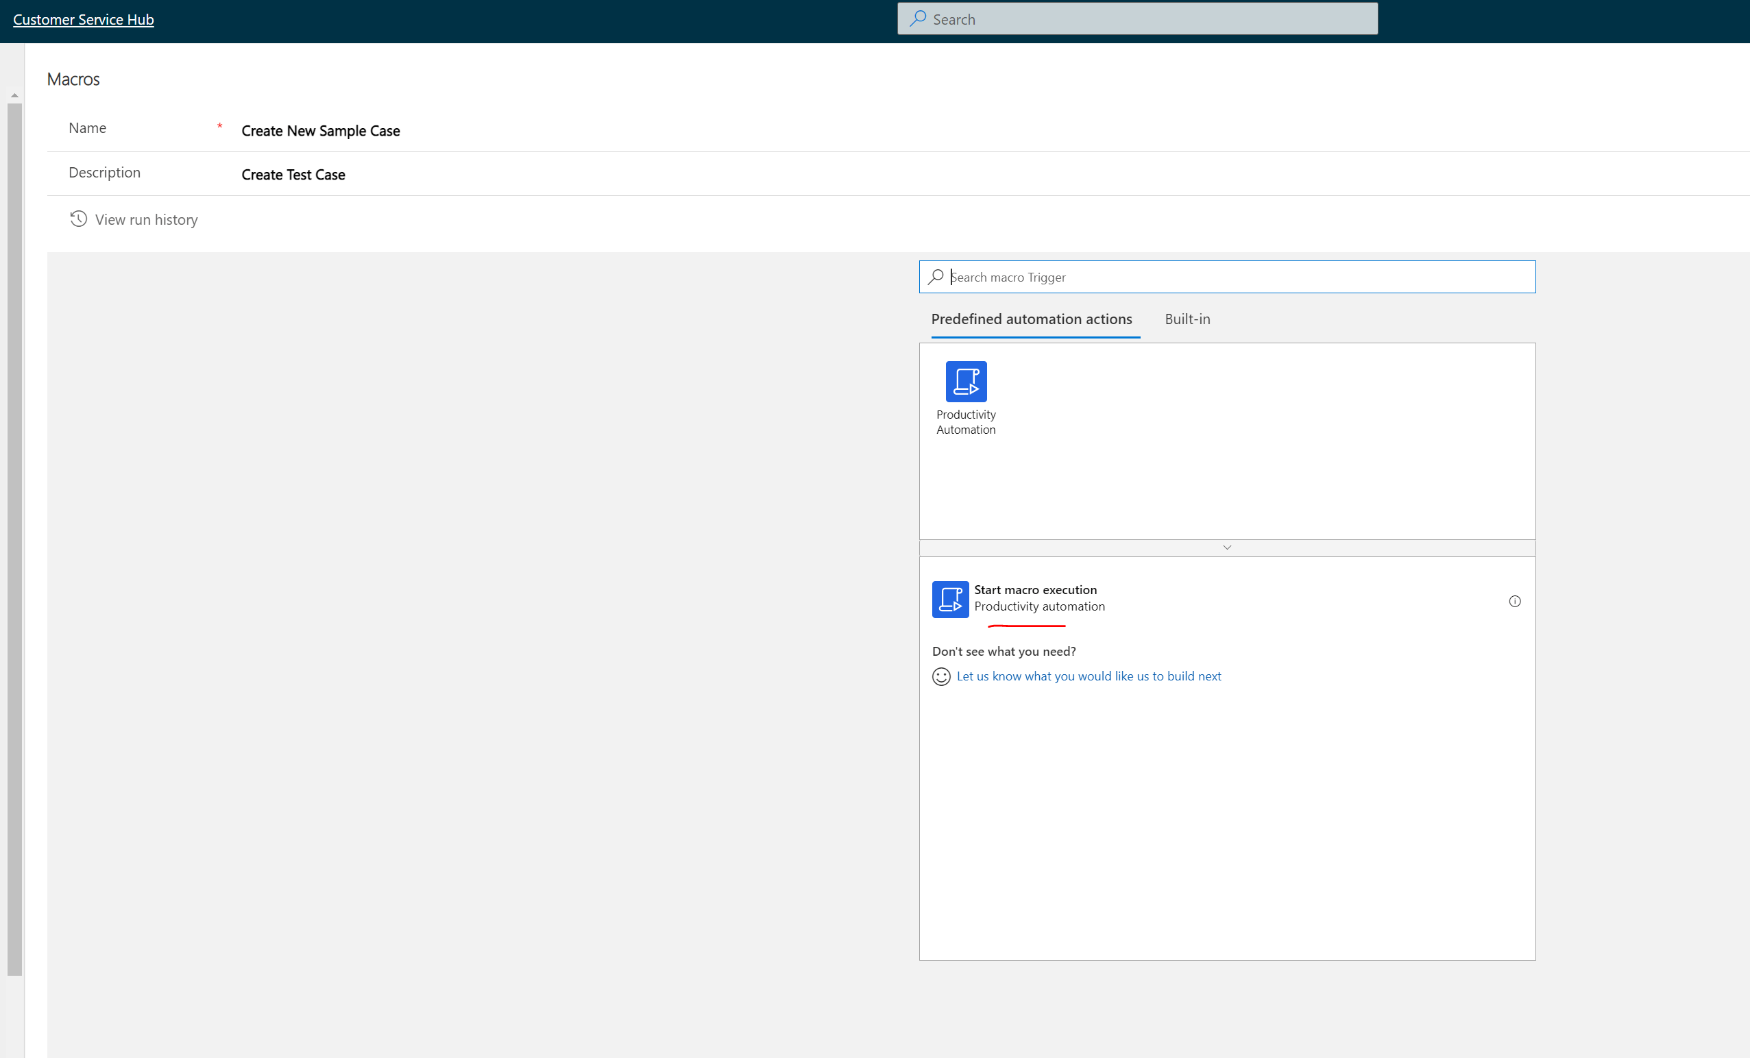
Task: Edit the Description field Create Test Case
Action: pyautogui.click(x=293, y=175)
